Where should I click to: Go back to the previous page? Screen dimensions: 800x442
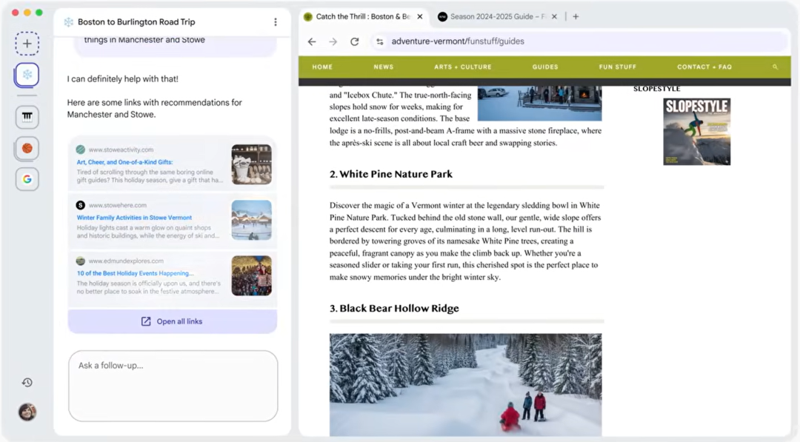tap(312, 41)
